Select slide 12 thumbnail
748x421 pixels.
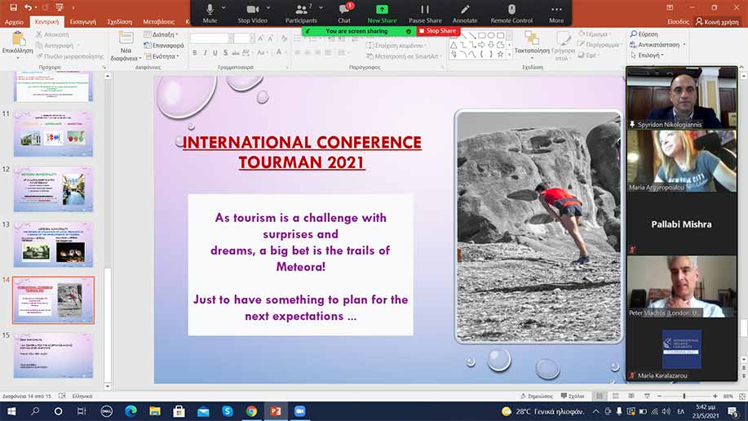click(53, 189)
